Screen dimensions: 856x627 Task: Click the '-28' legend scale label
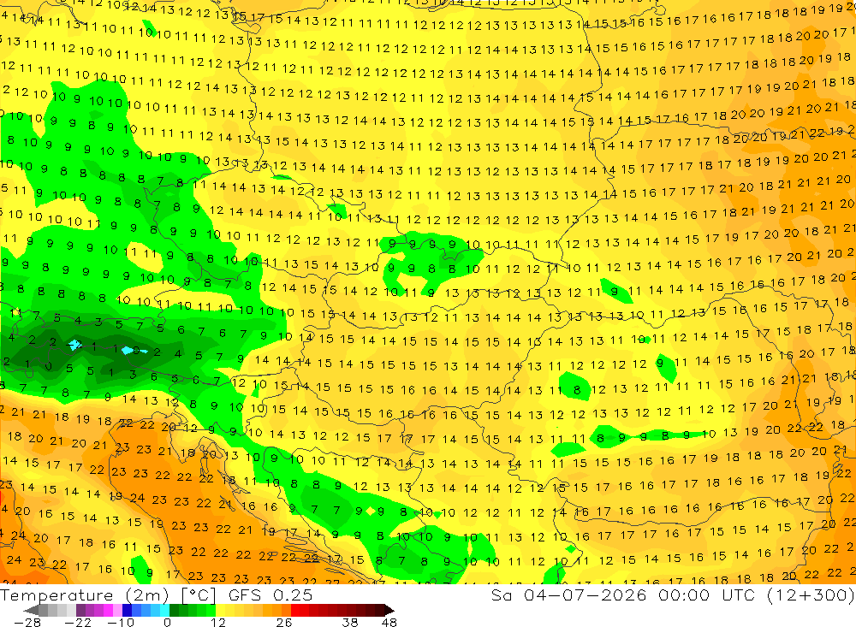click(27, 622)
